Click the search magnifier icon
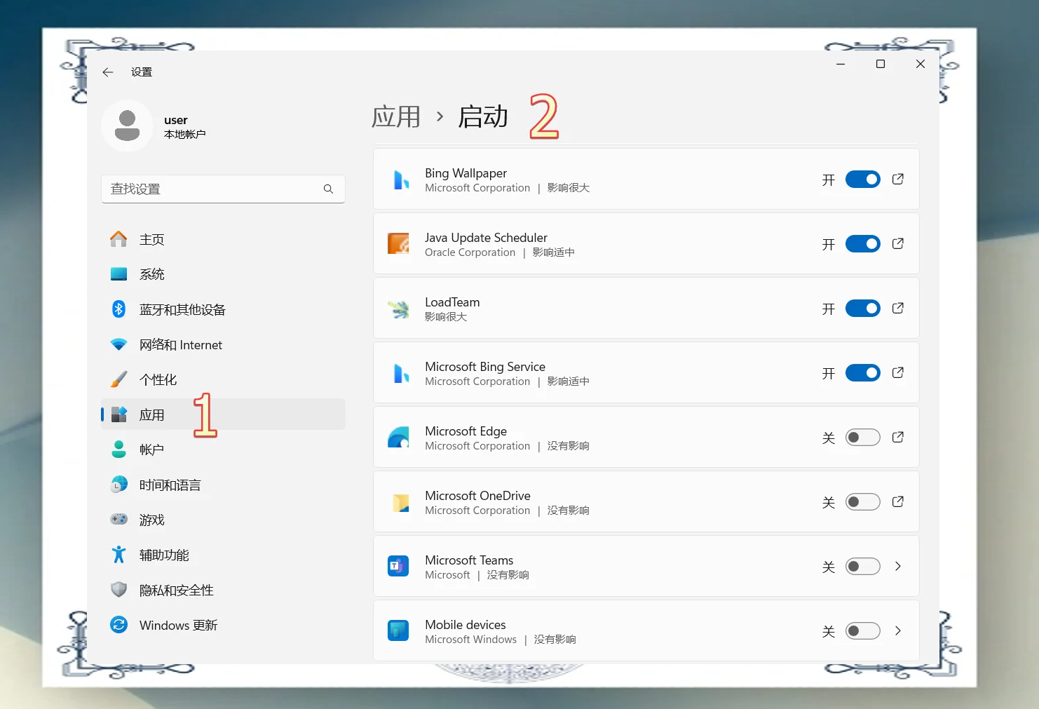The width and height of the screenshot is (1039, 709). (328, 189)
